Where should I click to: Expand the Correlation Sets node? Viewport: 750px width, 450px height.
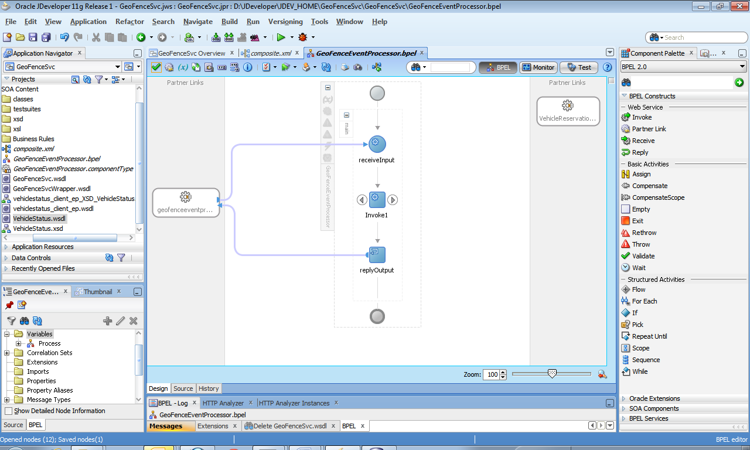click(x=8, y=353)
